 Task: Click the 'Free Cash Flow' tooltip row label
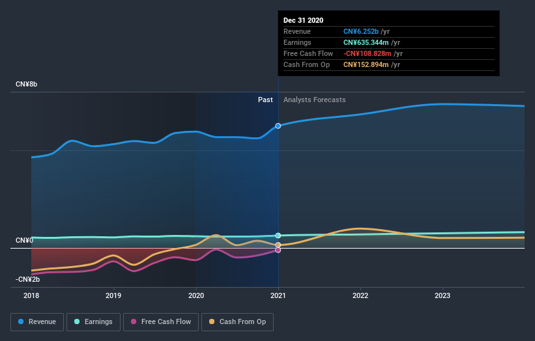tap(308, 53)
